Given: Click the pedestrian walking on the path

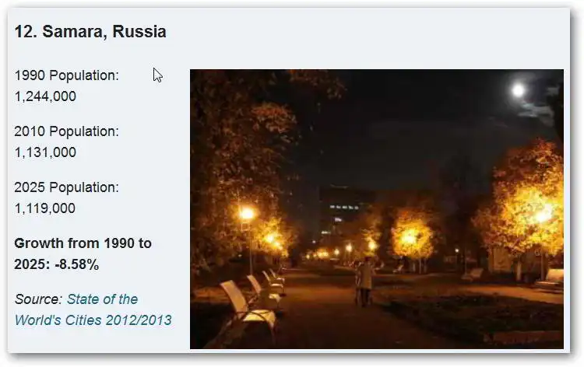Looking at the screenshot, I should 364,280.
